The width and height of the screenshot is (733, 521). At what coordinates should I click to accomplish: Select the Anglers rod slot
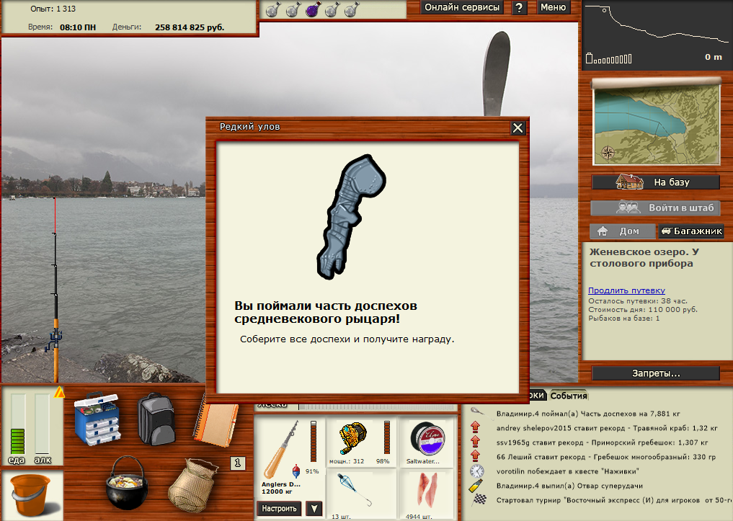pyautogui.click(x=290, y=459)
